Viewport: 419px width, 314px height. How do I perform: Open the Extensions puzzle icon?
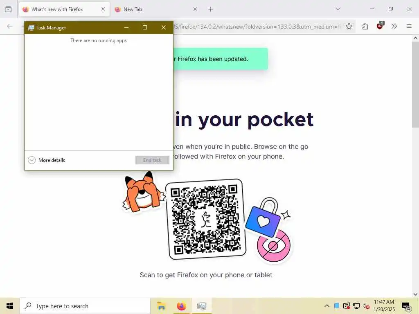(365, 26)
